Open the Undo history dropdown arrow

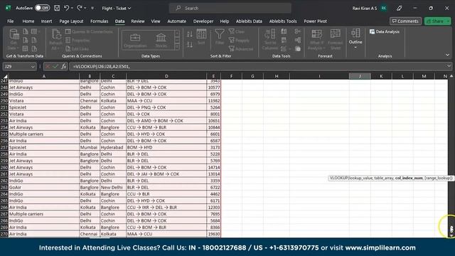coord(72,8)
